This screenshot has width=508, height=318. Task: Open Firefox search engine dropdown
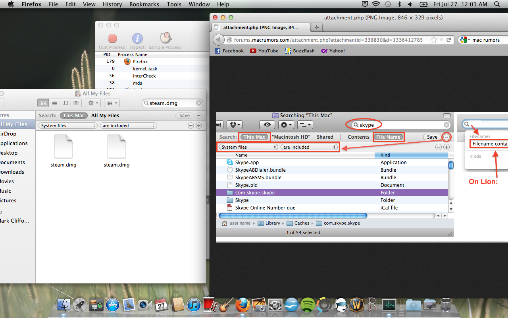coord(464,40)
